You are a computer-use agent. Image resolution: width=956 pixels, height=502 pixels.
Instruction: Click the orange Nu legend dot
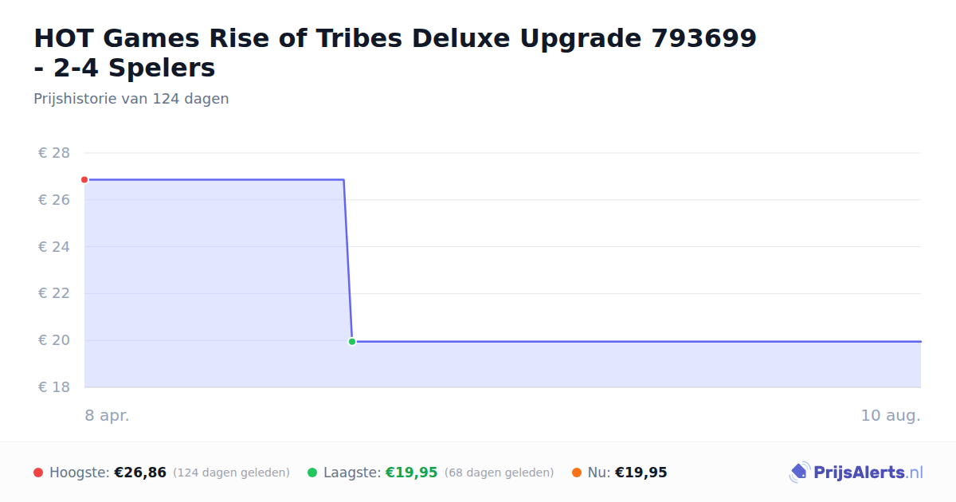click(577, 473)
